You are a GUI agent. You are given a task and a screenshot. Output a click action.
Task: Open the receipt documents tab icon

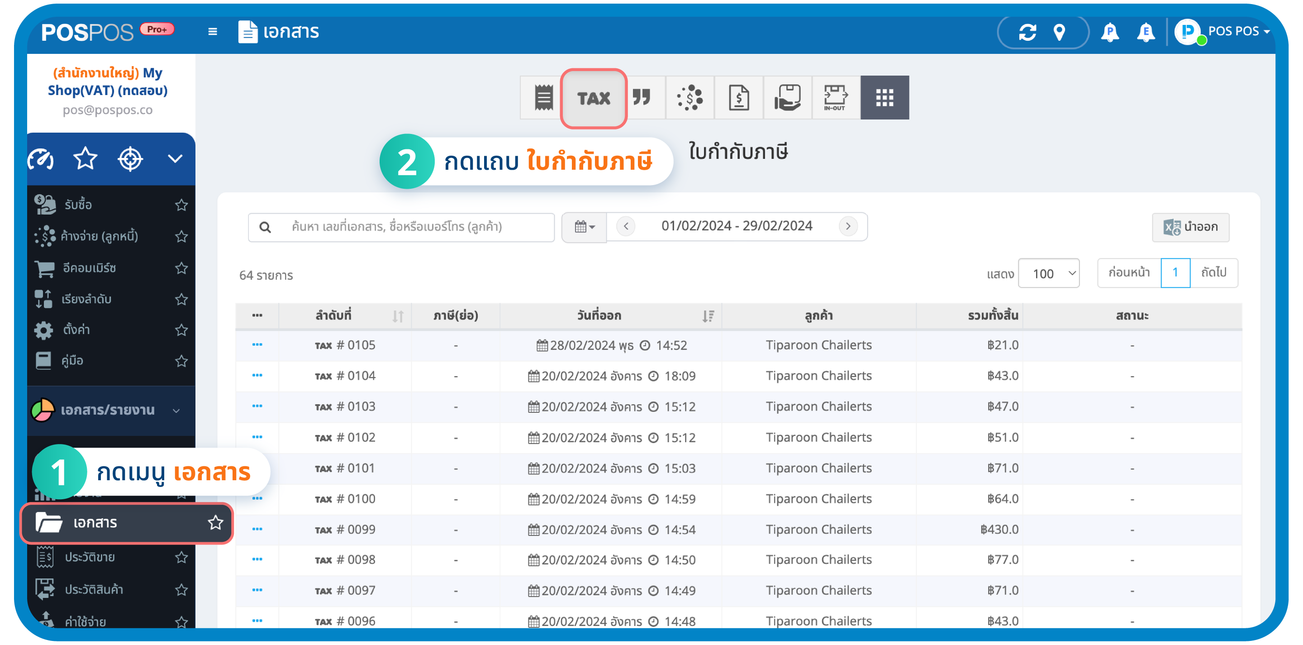(543, 98)
